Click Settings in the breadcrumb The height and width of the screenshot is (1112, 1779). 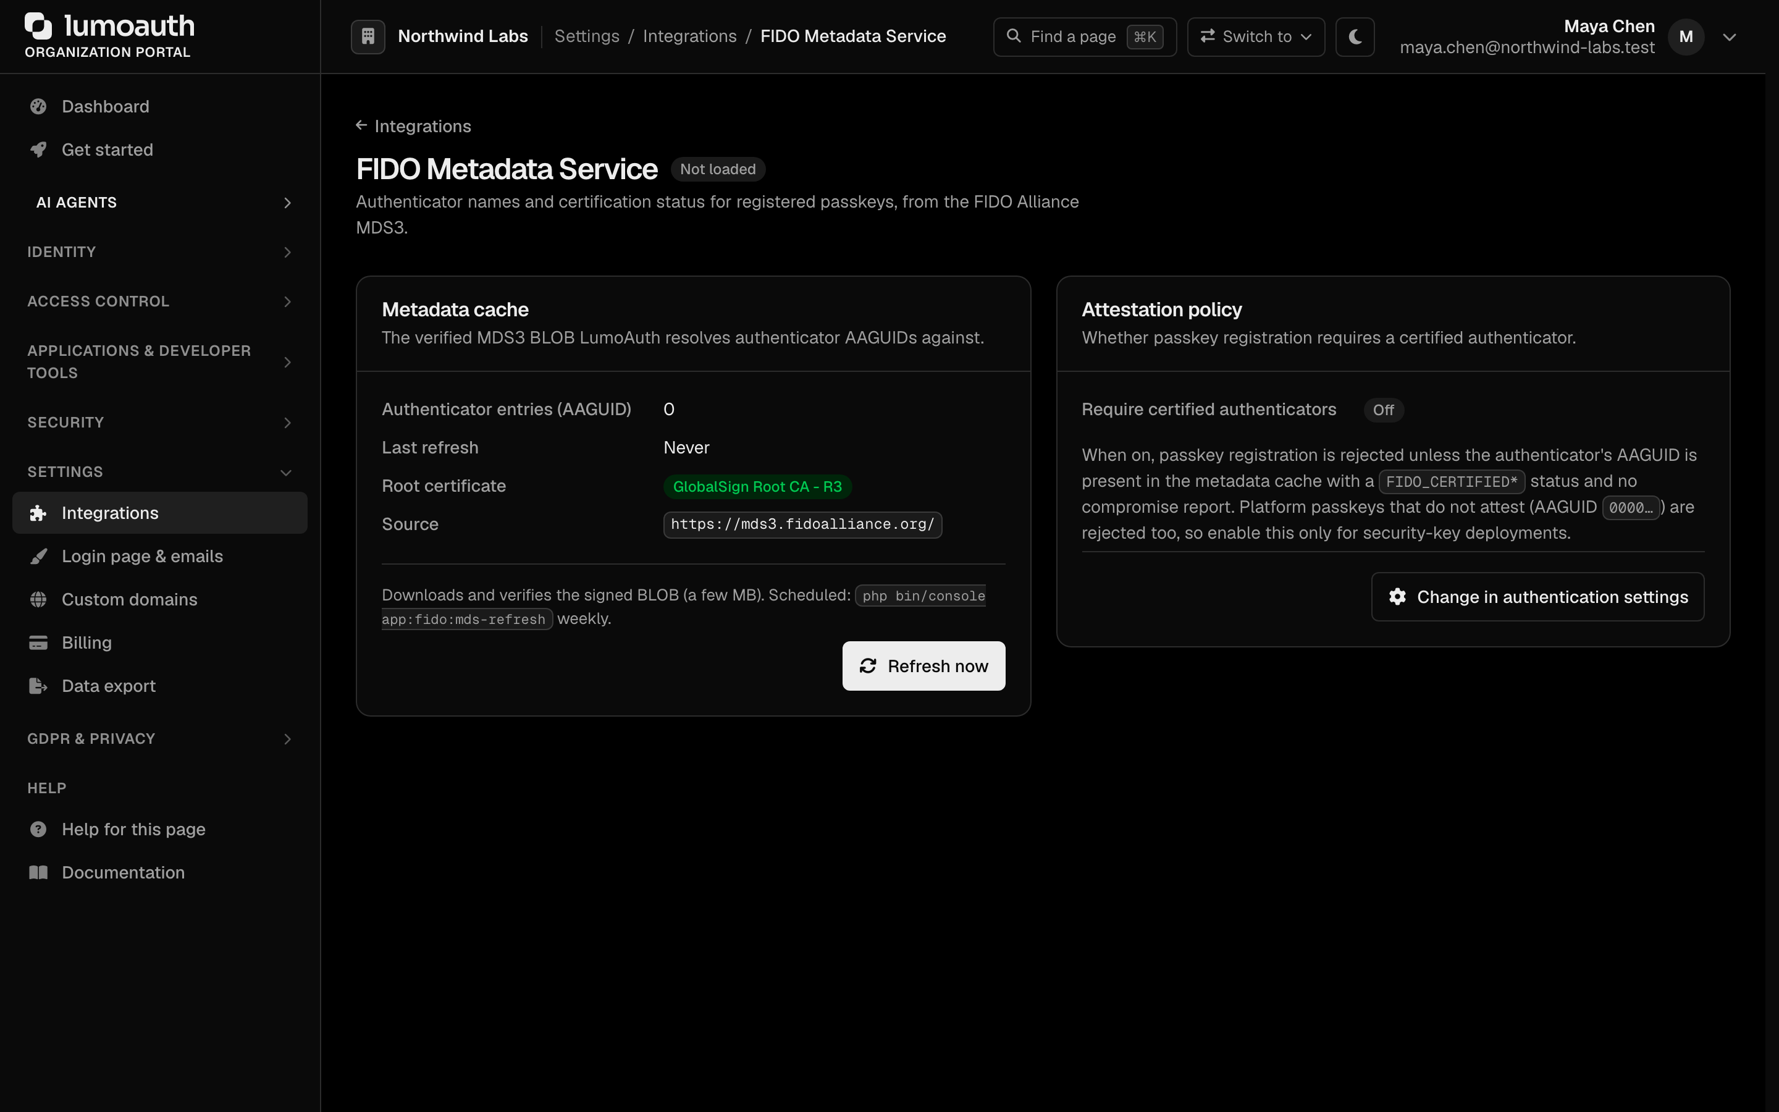587,37
